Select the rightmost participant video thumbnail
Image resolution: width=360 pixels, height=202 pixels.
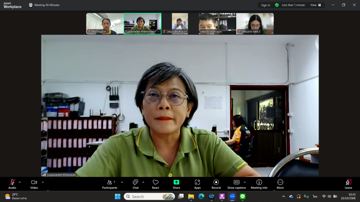(255, 23)
